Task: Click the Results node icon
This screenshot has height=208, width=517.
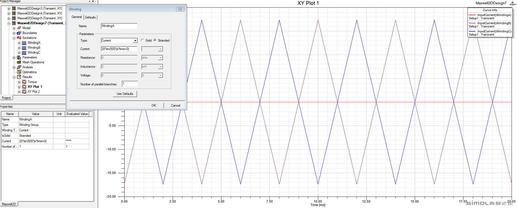Action: (x=19, y=77)
